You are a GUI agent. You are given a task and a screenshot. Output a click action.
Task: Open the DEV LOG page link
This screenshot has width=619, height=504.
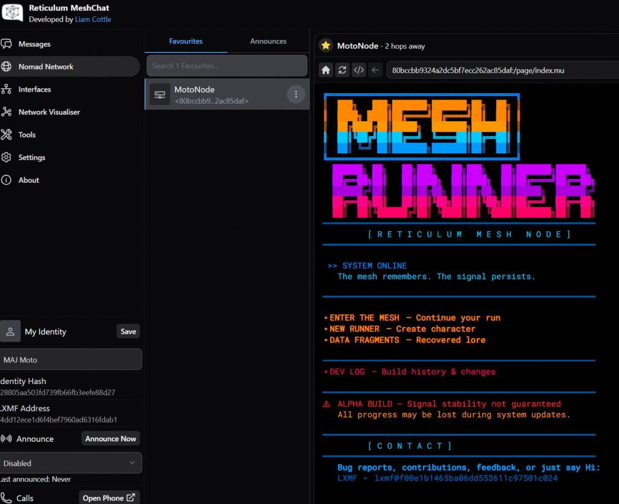(x=347, y=372)
